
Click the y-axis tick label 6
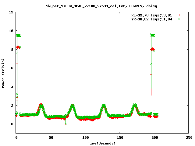(x=12, y=68)
